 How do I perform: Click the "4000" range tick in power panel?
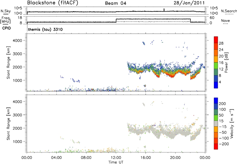pos(17,41)
